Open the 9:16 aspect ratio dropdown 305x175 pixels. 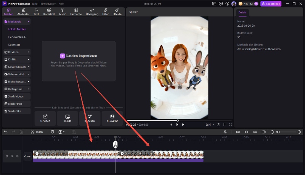[210, 125]
